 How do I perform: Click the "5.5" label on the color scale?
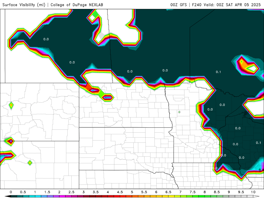[x=144, y=192]
